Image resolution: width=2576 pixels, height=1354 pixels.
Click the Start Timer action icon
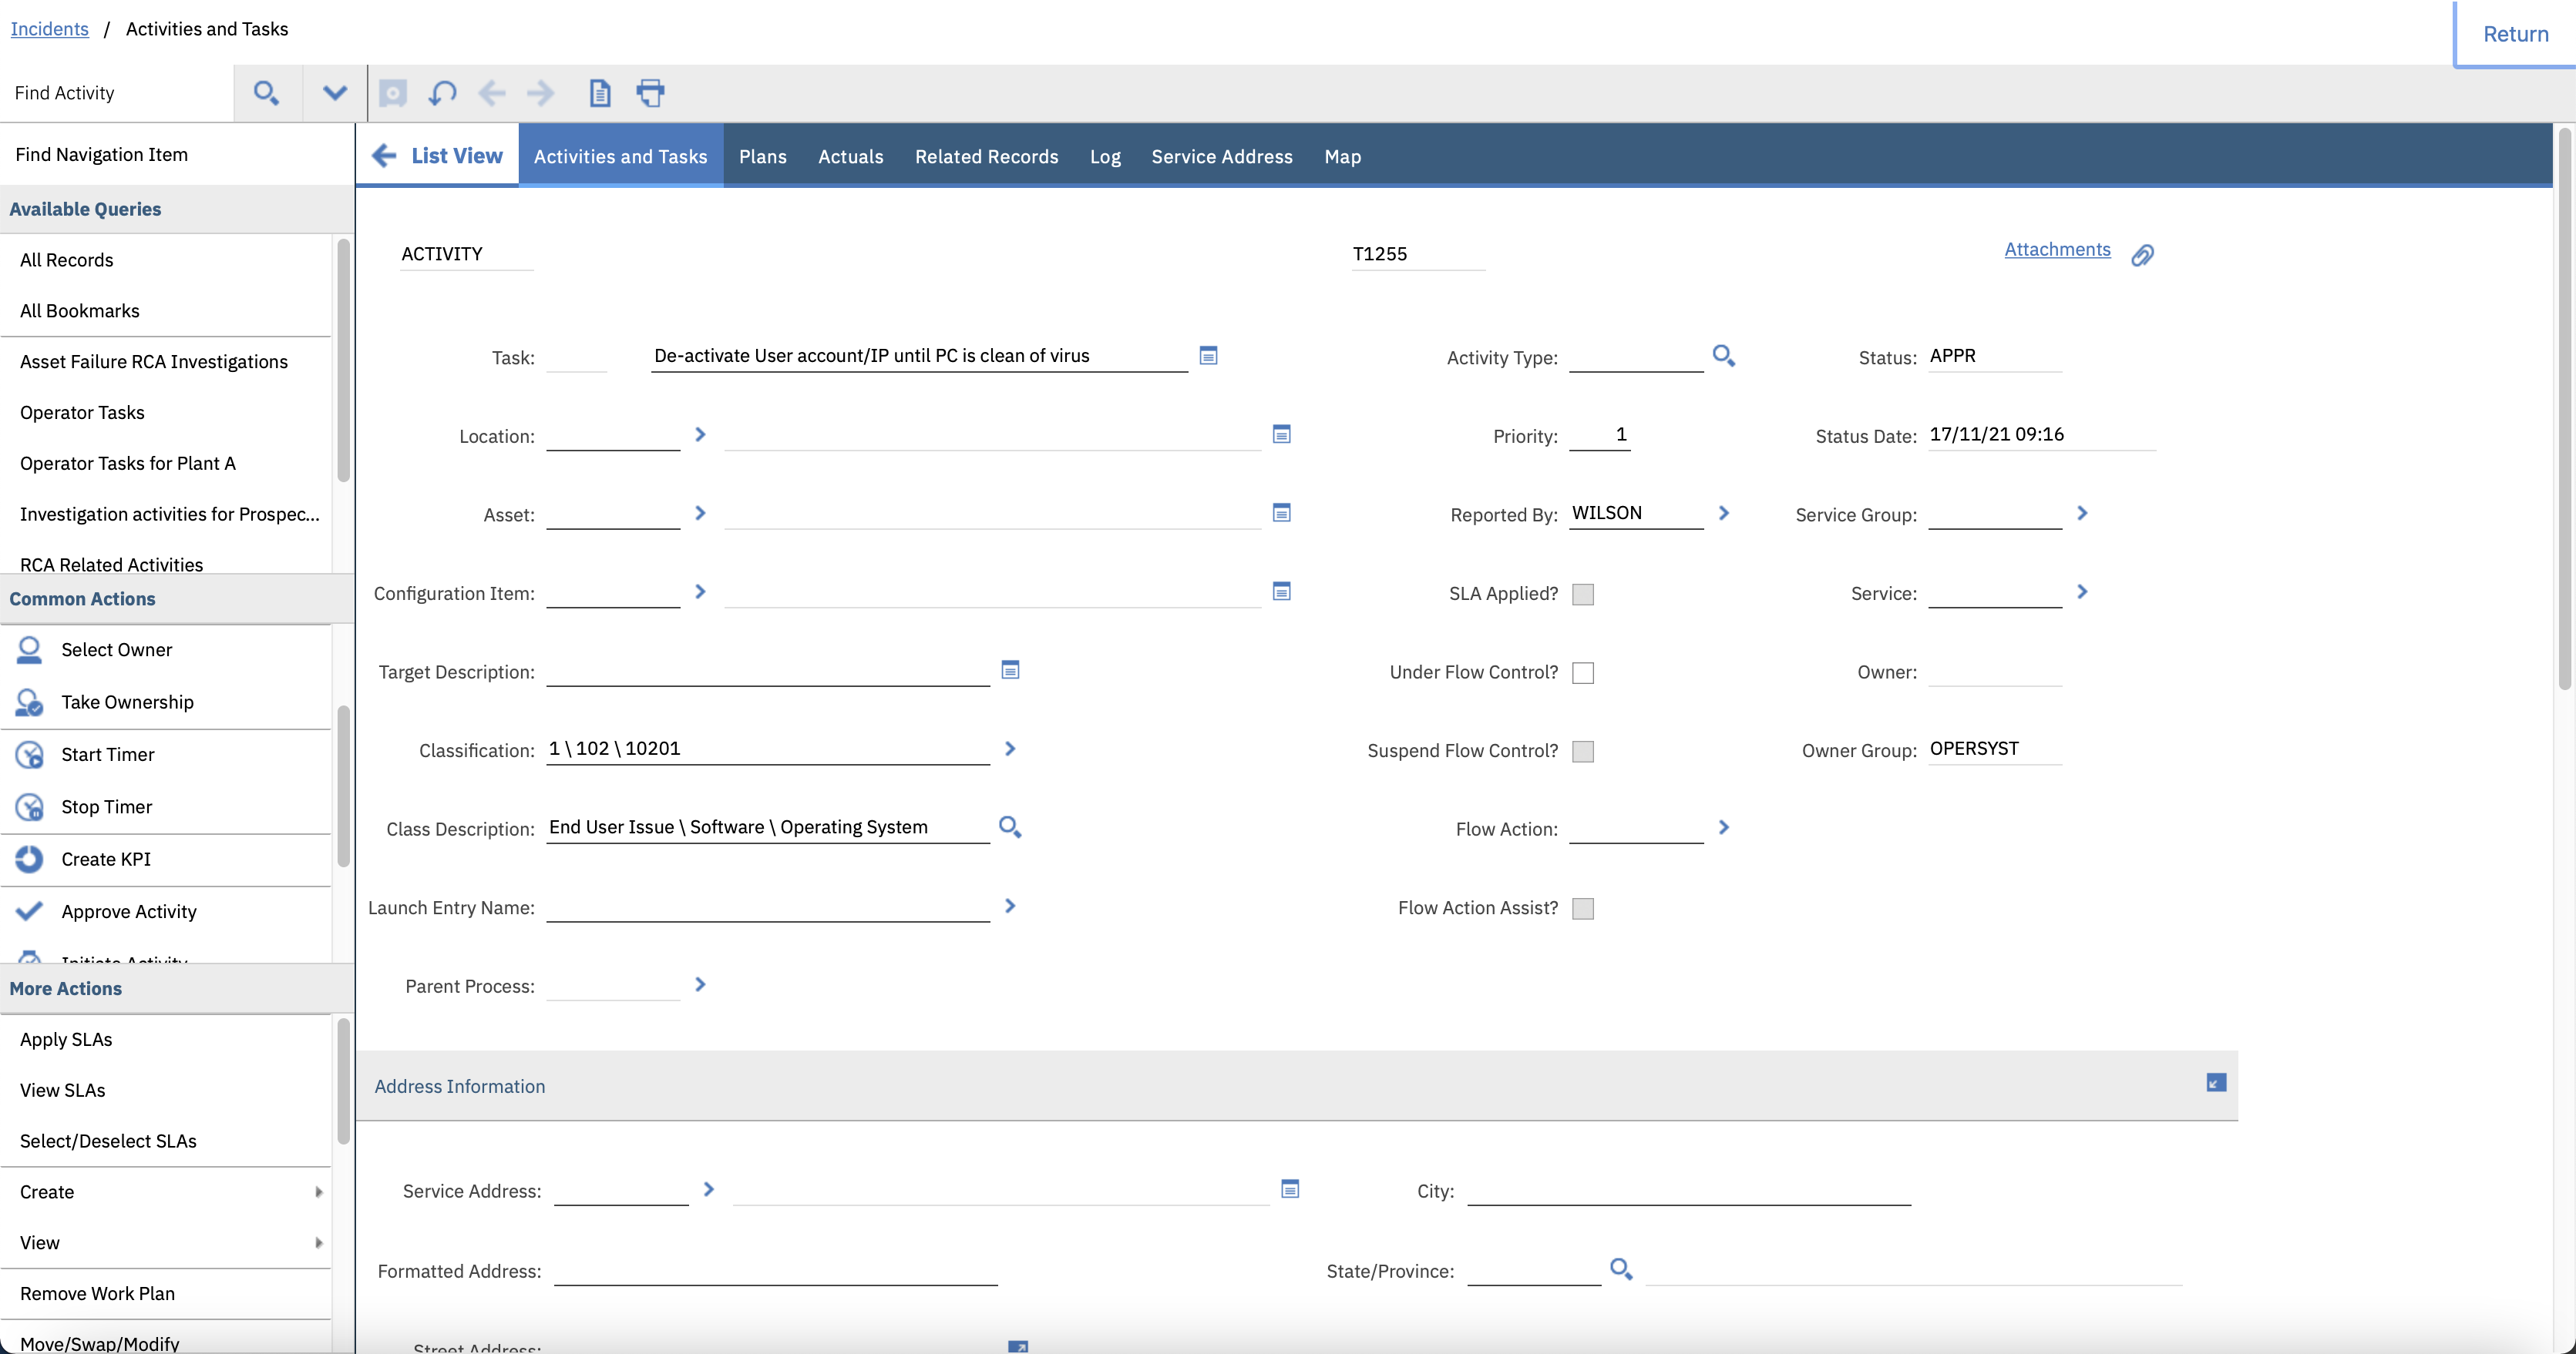[30, 755]
